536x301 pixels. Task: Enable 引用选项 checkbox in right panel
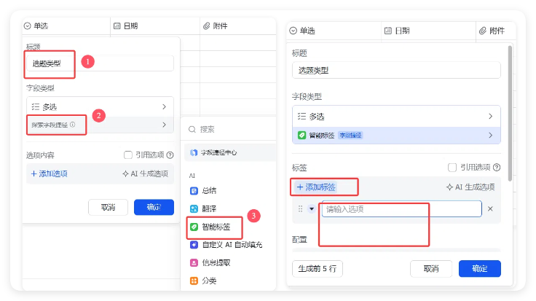pyautogui.click(x=452, y=167)
